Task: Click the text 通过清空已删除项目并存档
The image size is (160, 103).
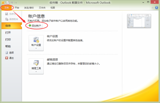Action: coord(61,64)
